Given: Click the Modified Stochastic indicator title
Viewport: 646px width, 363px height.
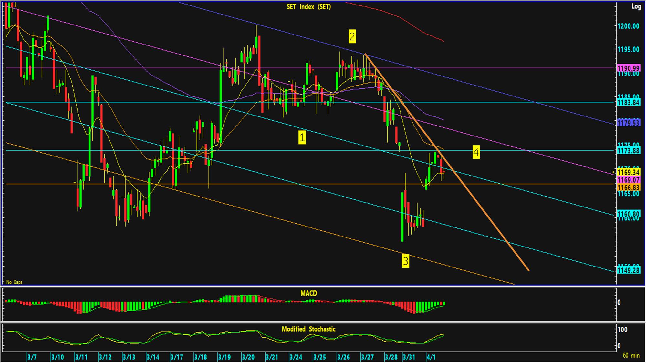Looking at the screenshot, I should coord(309,329).
